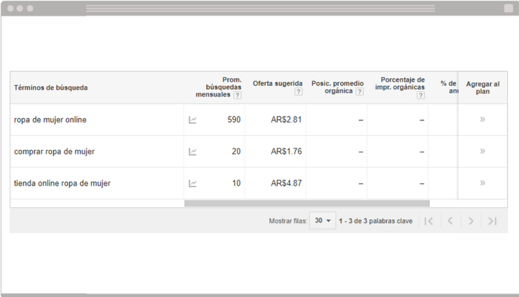This screenshot has width=519, height=297.
Task: Click suggested bid AR$4.87
Action: pos(286,183)
